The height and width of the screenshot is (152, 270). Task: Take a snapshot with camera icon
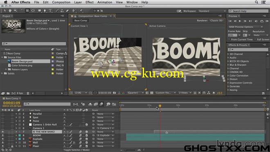pyautogui.click(x=114, y=93)
